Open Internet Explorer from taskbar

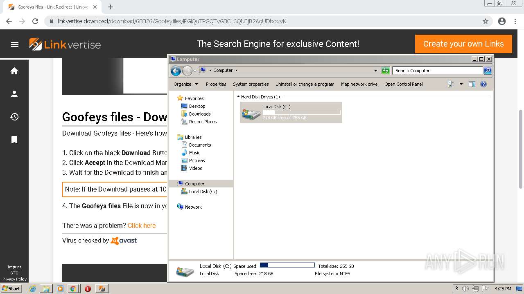[33, 289]
